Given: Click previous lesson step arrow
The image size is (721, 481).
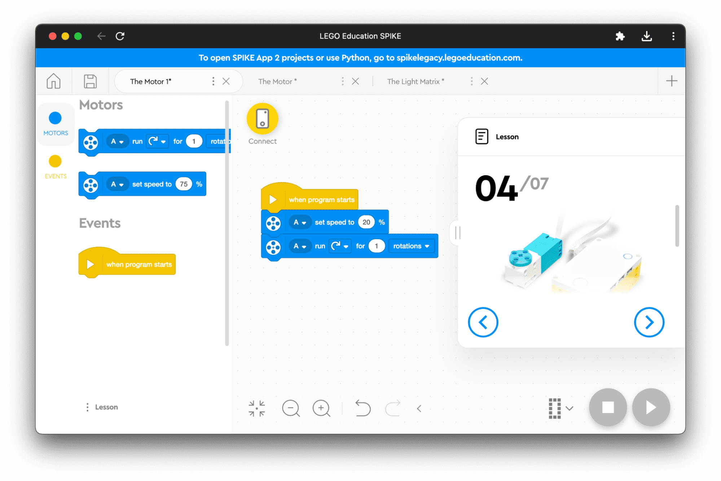Looking at the screenshot, I should pos(483,322).
